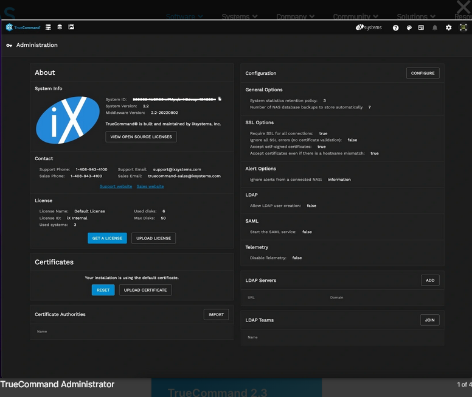Image resolution: width=472 pixels, height=397 pixels.
Task: Click the Ignore all SSL errors row
Action: [304, 140]
